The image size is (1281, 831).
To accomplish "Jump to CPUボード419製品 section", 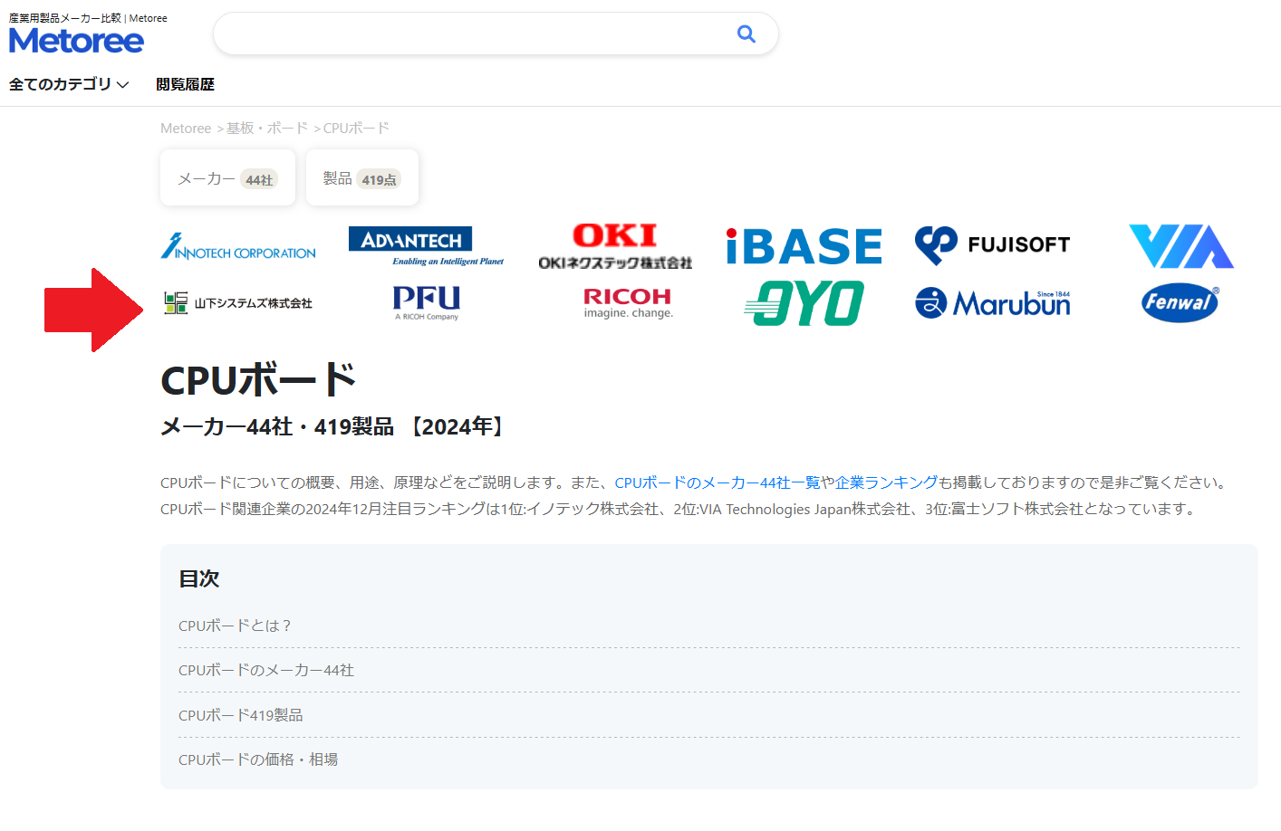I will pos(241,715).
